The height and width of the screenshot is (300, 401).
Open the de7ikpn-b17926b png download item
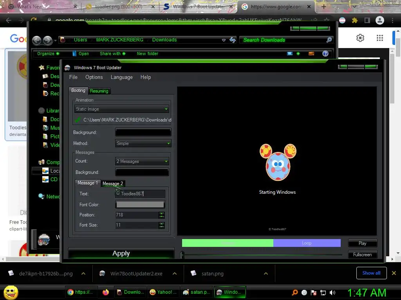point(41,273)
